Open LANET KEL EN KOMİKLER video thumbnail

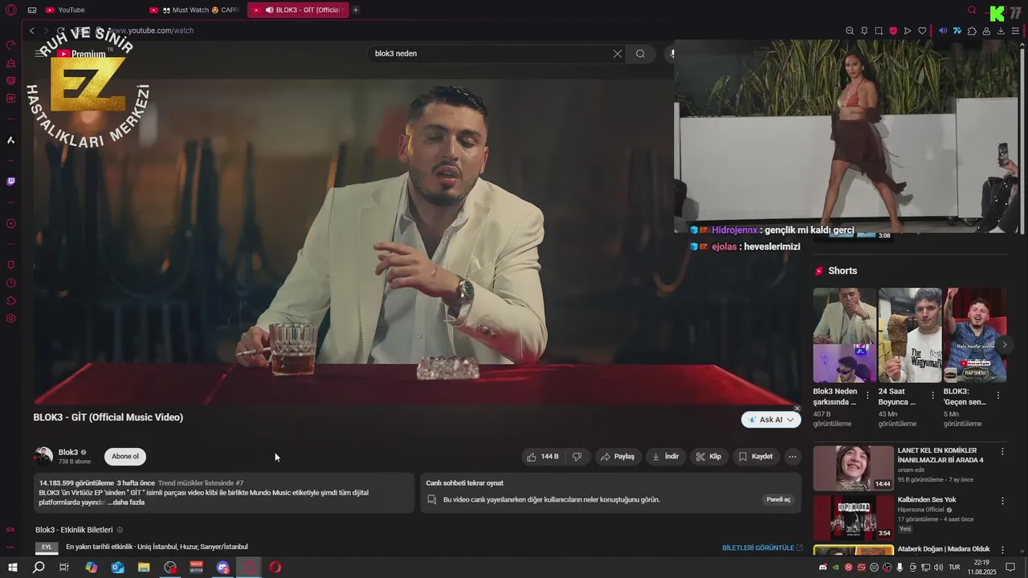[853, 468]
